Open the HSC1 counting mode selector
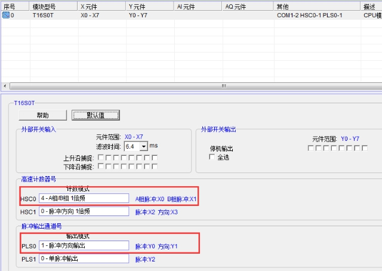This screenshot has width=382, height=271. click(x=84, y=211)
